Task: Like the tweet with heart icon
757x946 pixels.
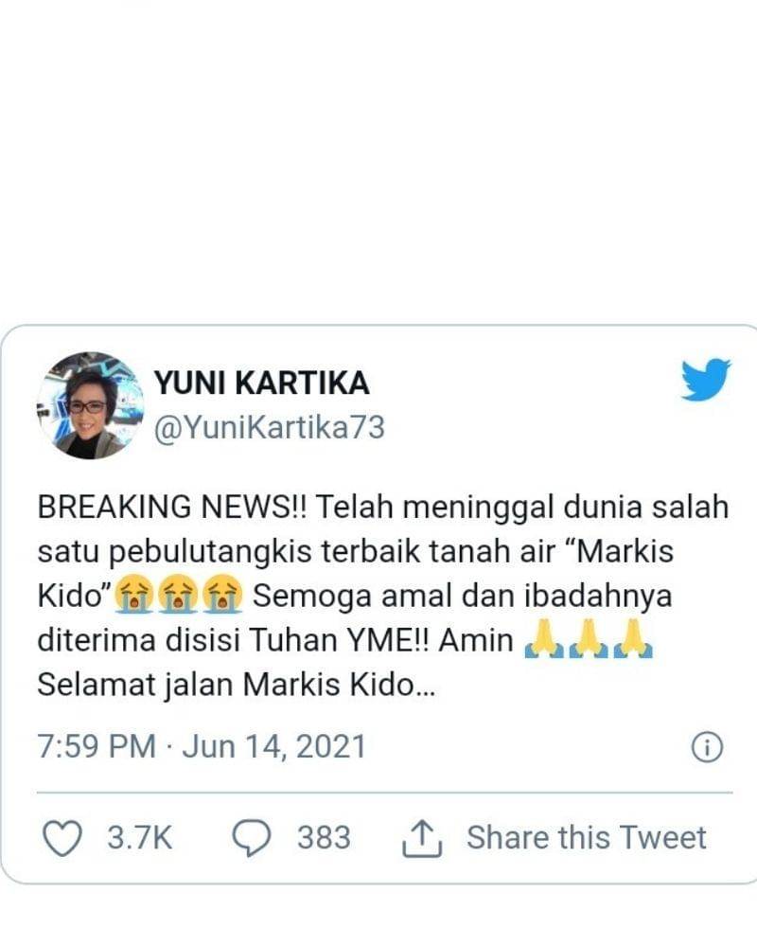Action: [62, 838]
